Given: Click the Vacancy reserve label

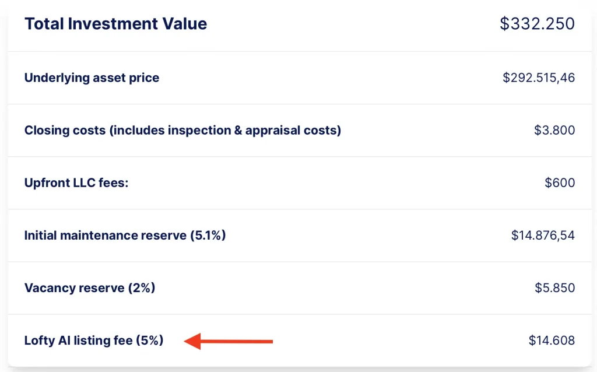Looking at the screenshot, I should [74, 288].
